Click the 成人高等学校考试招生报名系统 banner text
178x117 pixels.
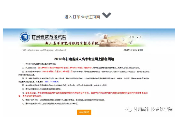(72, 43)
